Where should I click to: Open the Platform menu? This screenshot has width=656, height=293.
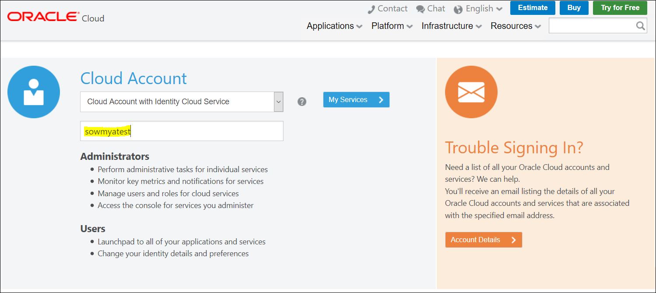pyautogui.click(x=392, y=26)
